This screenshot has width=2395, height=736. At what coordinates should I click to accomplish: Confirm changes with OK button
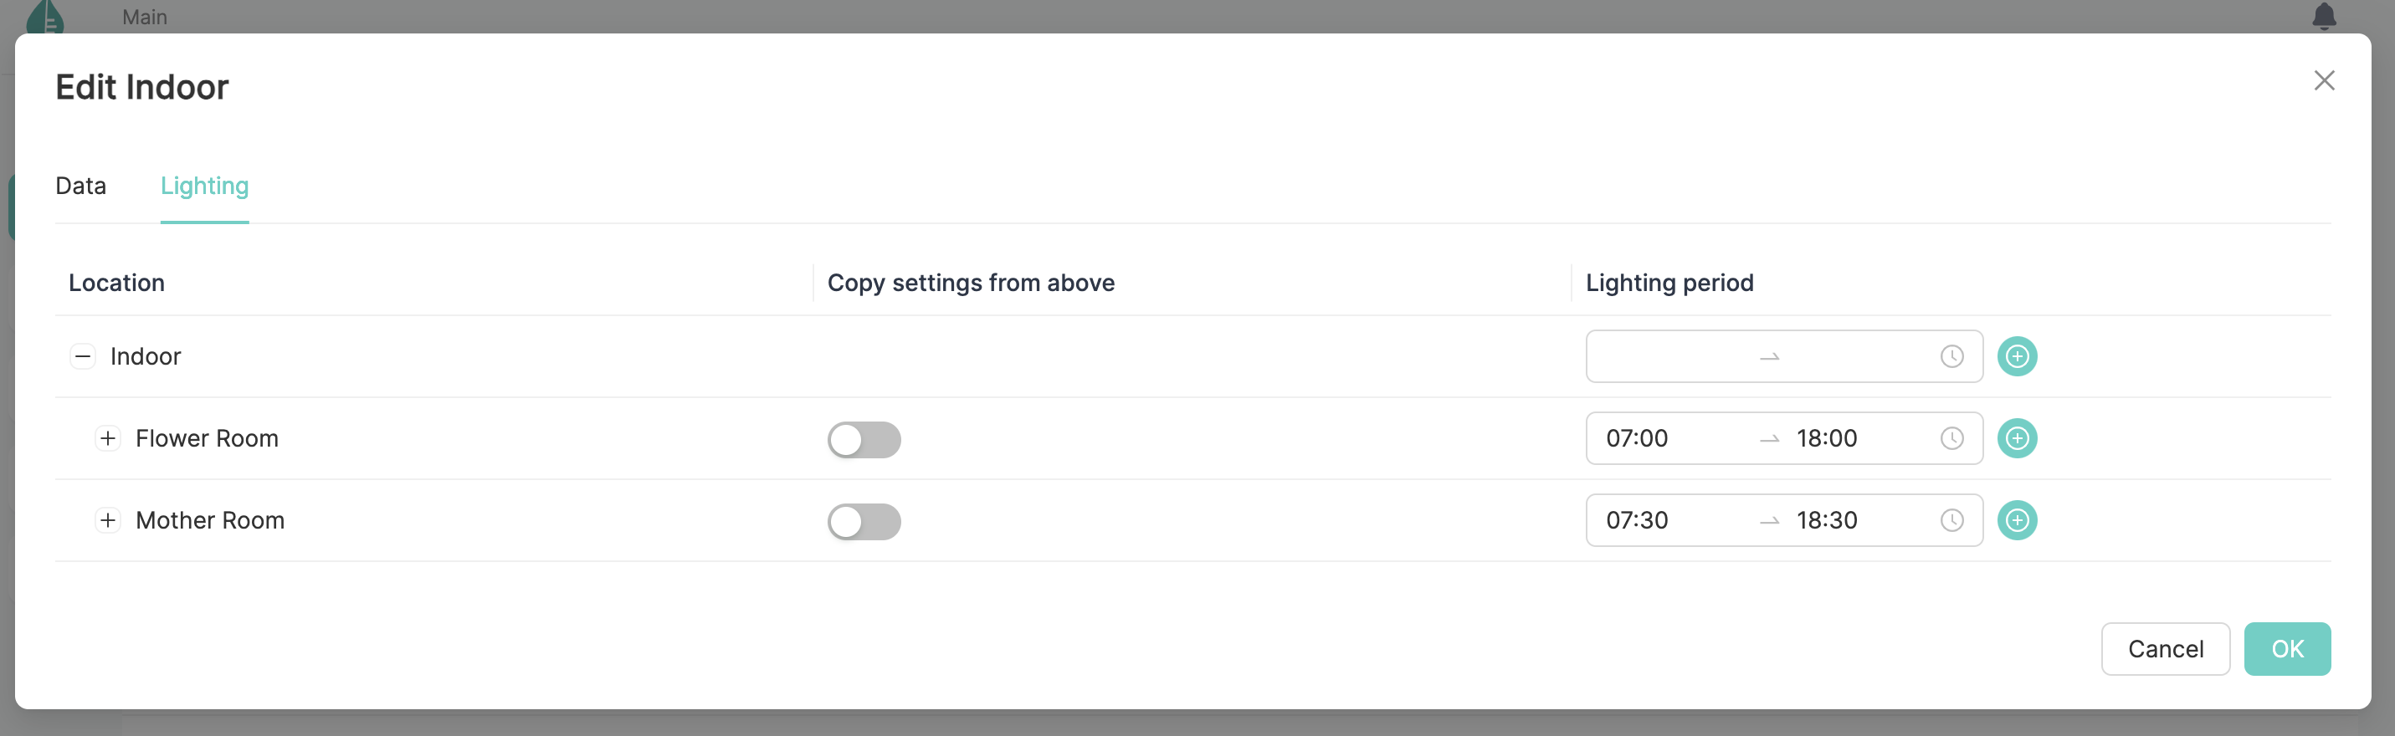click(x=2286, y=649)
